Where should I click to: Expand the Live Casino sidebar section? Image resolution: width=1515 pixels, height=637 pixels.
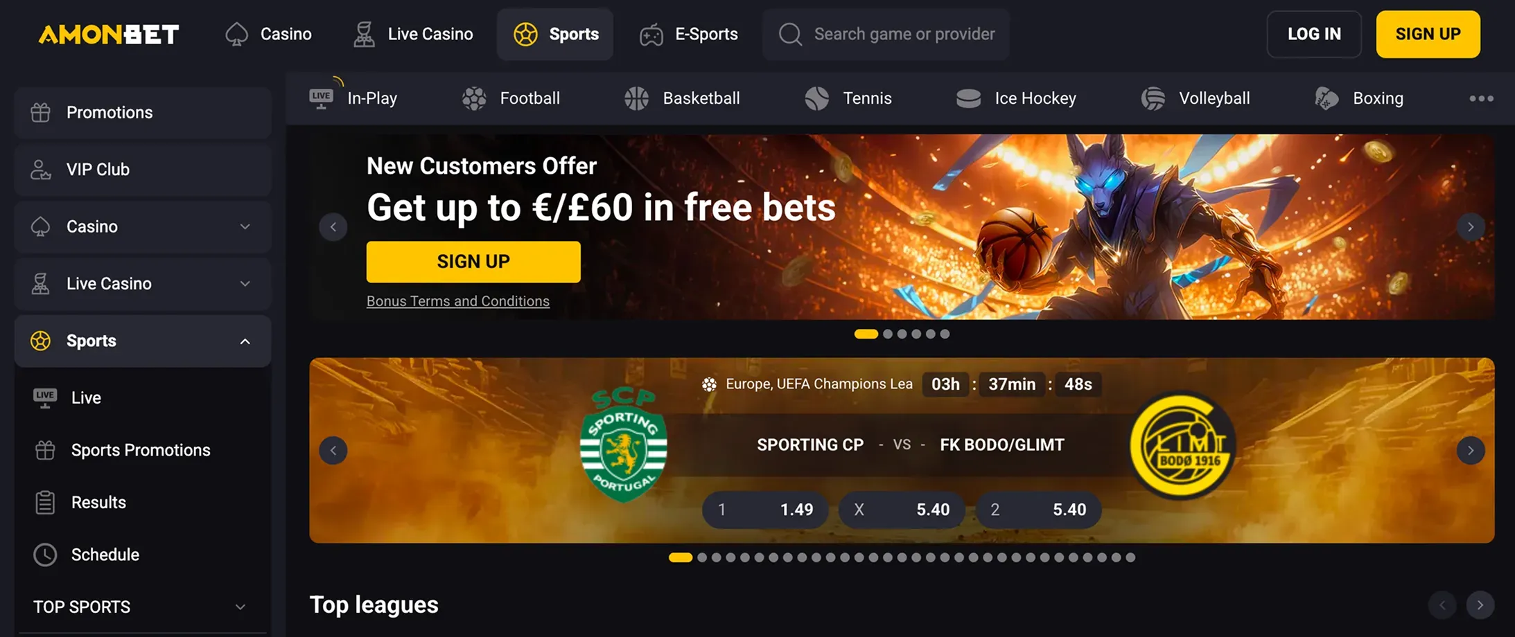tap(245, 284)
